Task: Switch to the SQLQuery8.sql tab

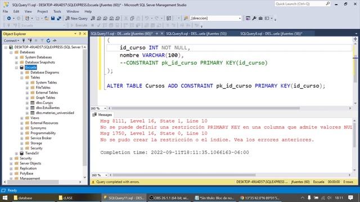Action: point(271,34)
